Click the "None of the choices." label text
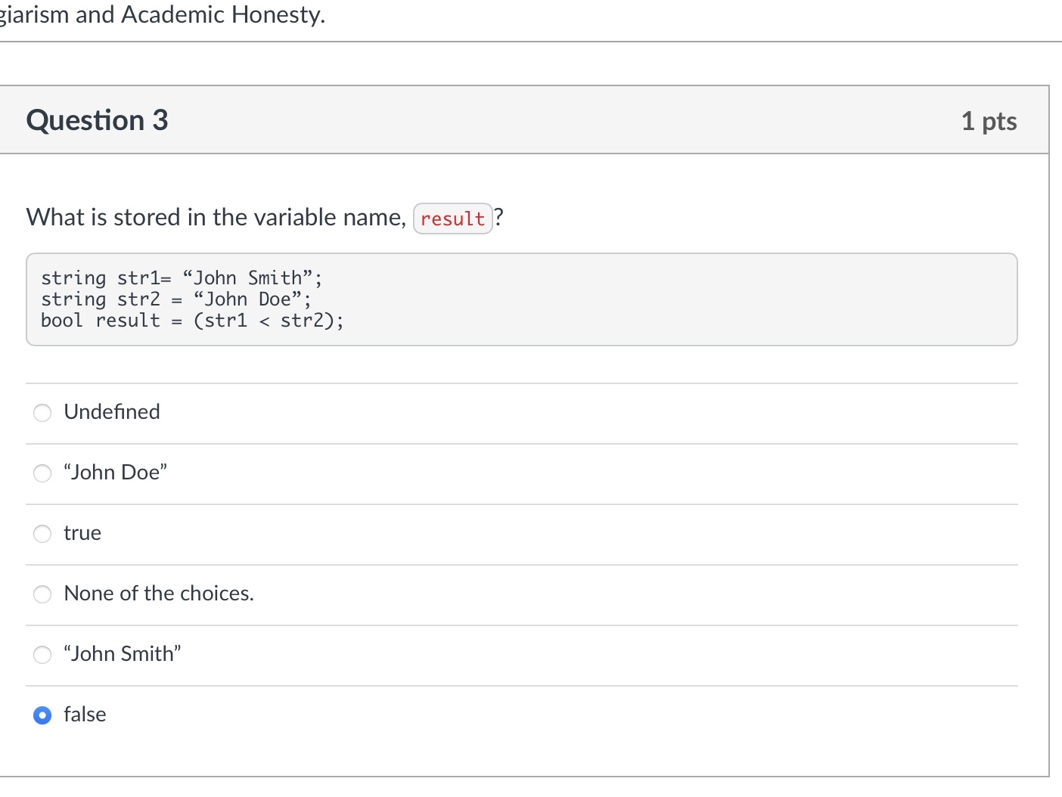1062x797 pixels. point(159,593)
